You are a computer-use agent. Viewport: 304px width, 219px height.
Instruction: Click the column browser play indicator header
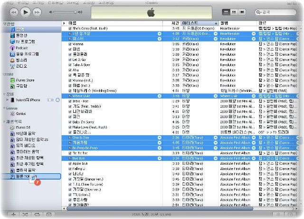64,23
